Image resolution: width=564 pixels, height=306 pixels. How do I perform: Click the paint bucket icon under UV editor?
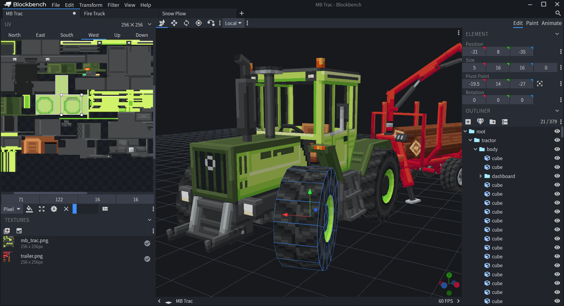pos(30,209)
